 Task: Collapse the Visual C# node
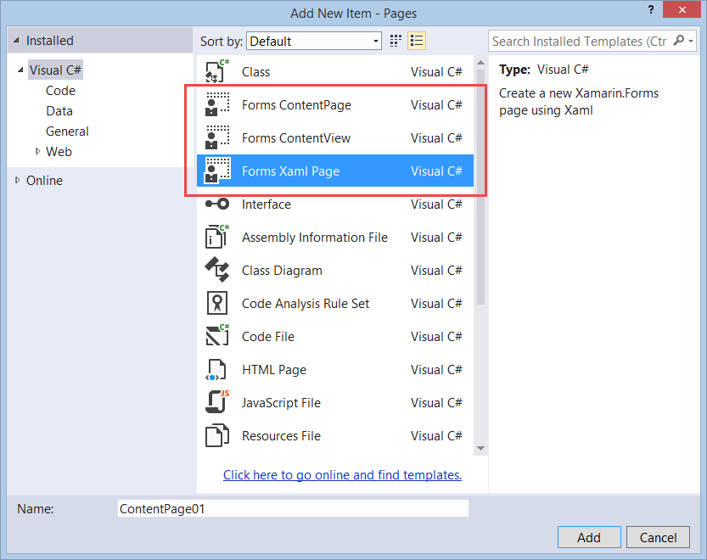point(20,70)
